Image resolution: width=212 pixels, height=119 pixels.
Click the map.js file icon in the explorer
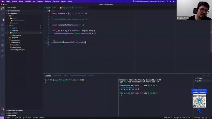(11, 33)
